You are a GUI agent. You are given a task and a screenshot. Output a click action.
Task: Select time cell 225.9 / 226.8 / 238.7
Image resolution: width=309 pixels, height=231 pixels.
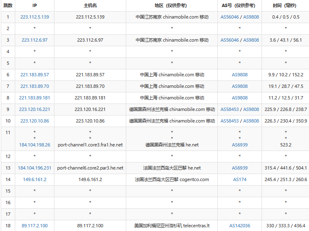pyautogui.click(x=285, y=109)
